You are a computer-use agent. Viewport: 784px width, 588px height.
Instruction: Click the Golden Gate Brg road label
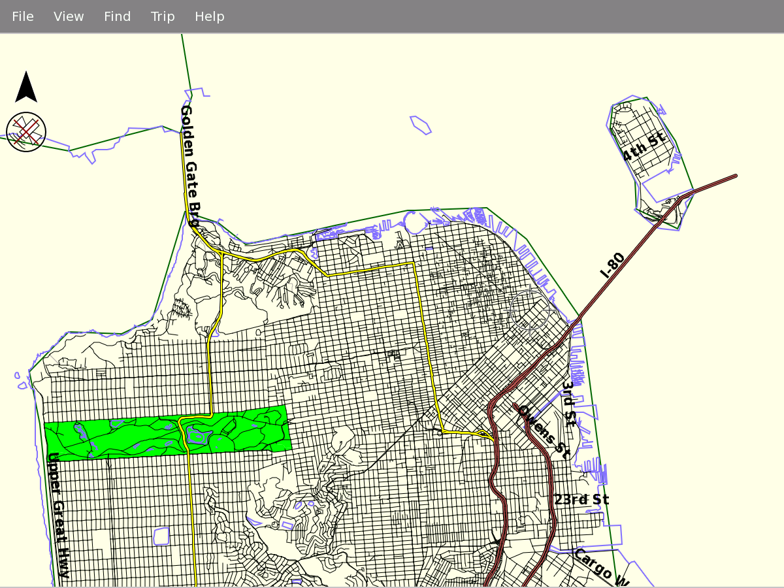pyautogui.click(x=189, y=166)
